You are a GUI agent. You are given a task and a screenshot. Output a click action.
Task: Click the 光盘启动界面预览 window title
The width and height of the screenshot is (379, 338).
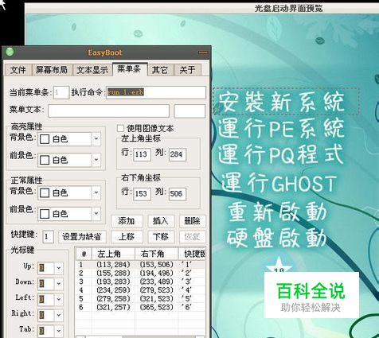288,9
